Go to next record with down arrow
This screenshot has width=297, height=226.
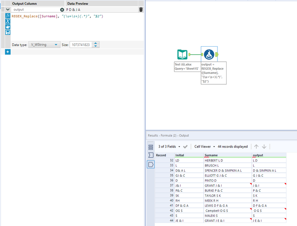pyautogui.click(x=264, y=146)
